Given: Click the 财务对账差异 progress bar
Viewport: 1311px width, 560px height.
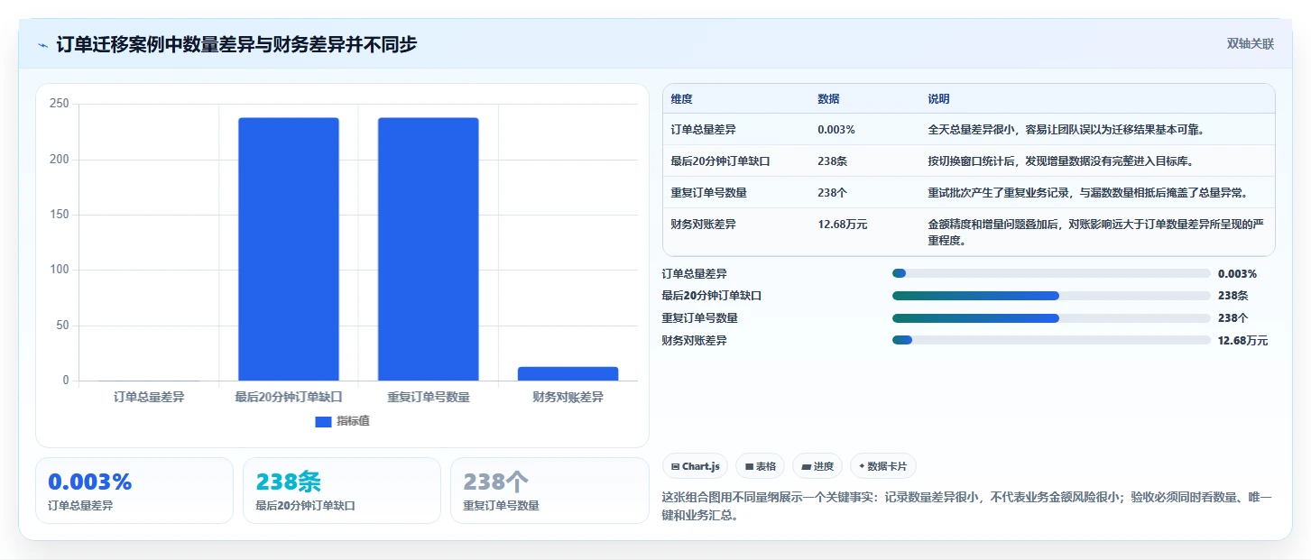Looking at the screenshot, I should point(1051,340).
